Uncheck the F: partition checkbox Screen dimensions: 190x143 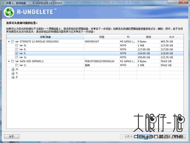point(17,53)
